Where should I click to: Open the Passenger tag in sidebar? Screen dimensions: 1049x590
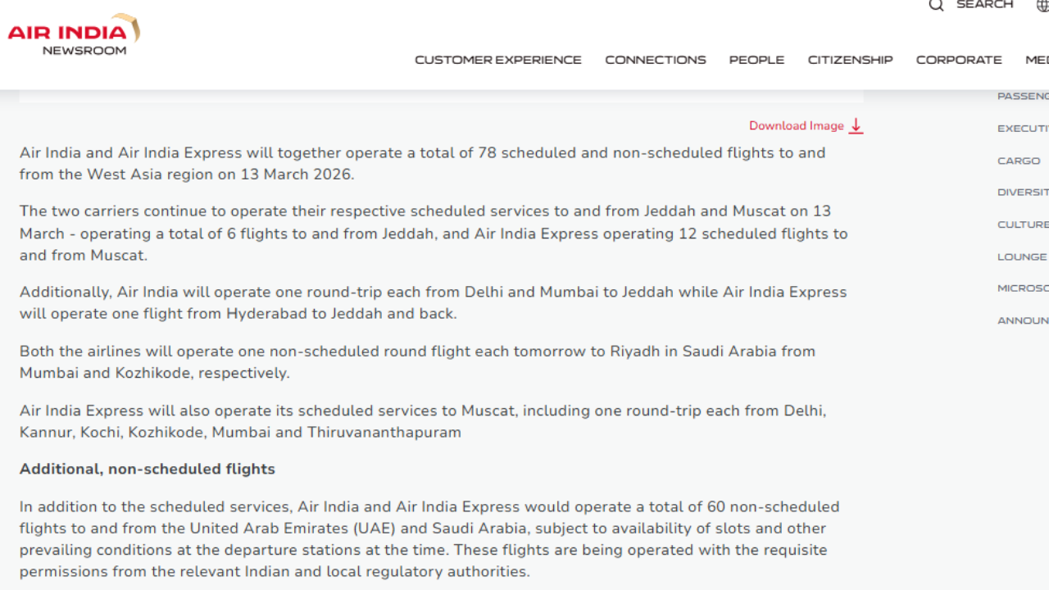pyautogui.click(x=1022, y=97)
